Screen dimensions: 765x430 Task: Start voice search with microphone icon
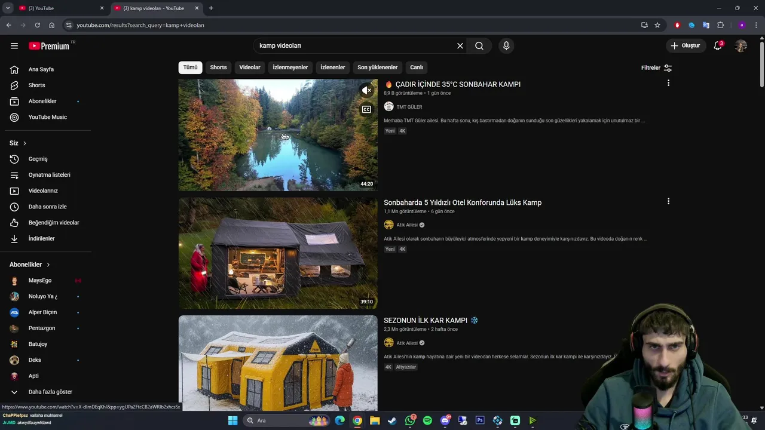tap(506, 46)
